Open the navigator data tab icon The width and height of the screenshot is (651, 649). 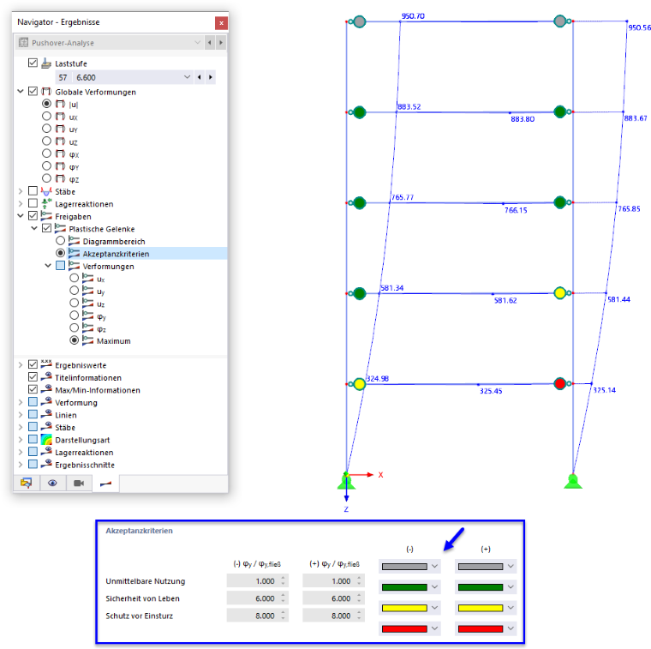(27, 483)
